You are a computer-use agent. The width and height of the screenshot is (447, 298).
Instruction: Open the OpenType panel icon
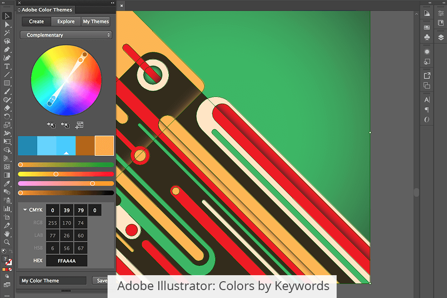(427, 120)
